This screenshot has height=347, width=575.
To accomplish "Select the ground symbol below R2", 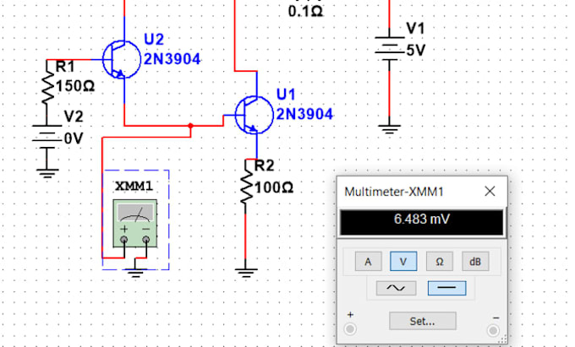I will 246,273.
